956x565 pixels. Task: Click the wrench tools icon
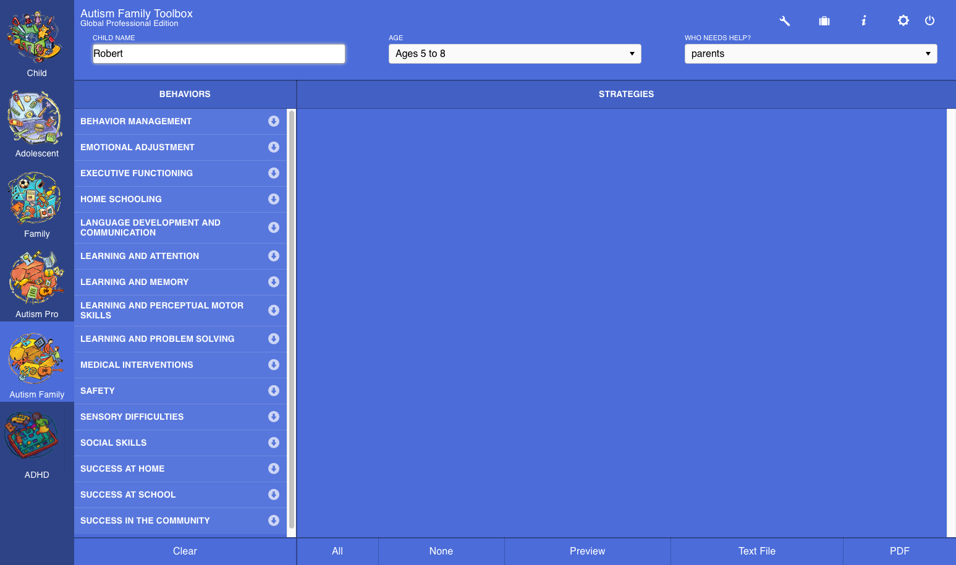click(784, 21)
